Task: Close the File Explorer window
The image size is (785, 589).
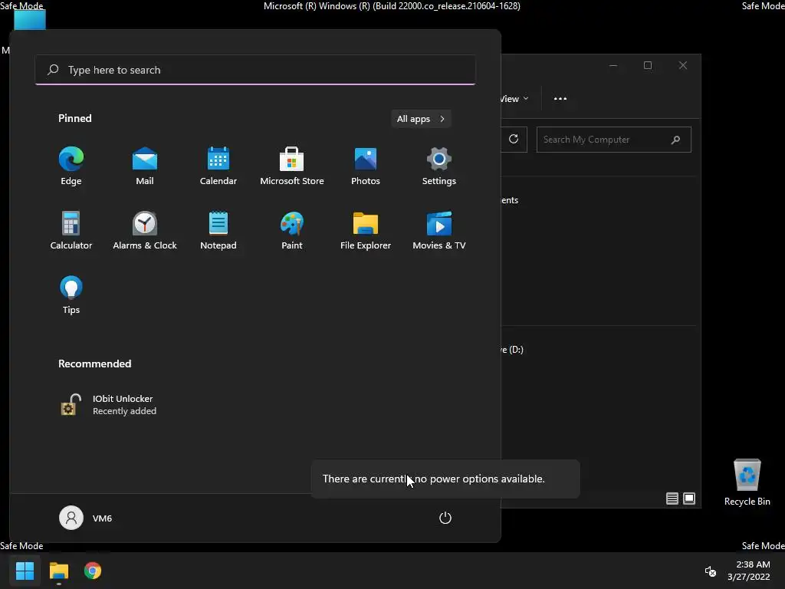Action: pos(683,65)
